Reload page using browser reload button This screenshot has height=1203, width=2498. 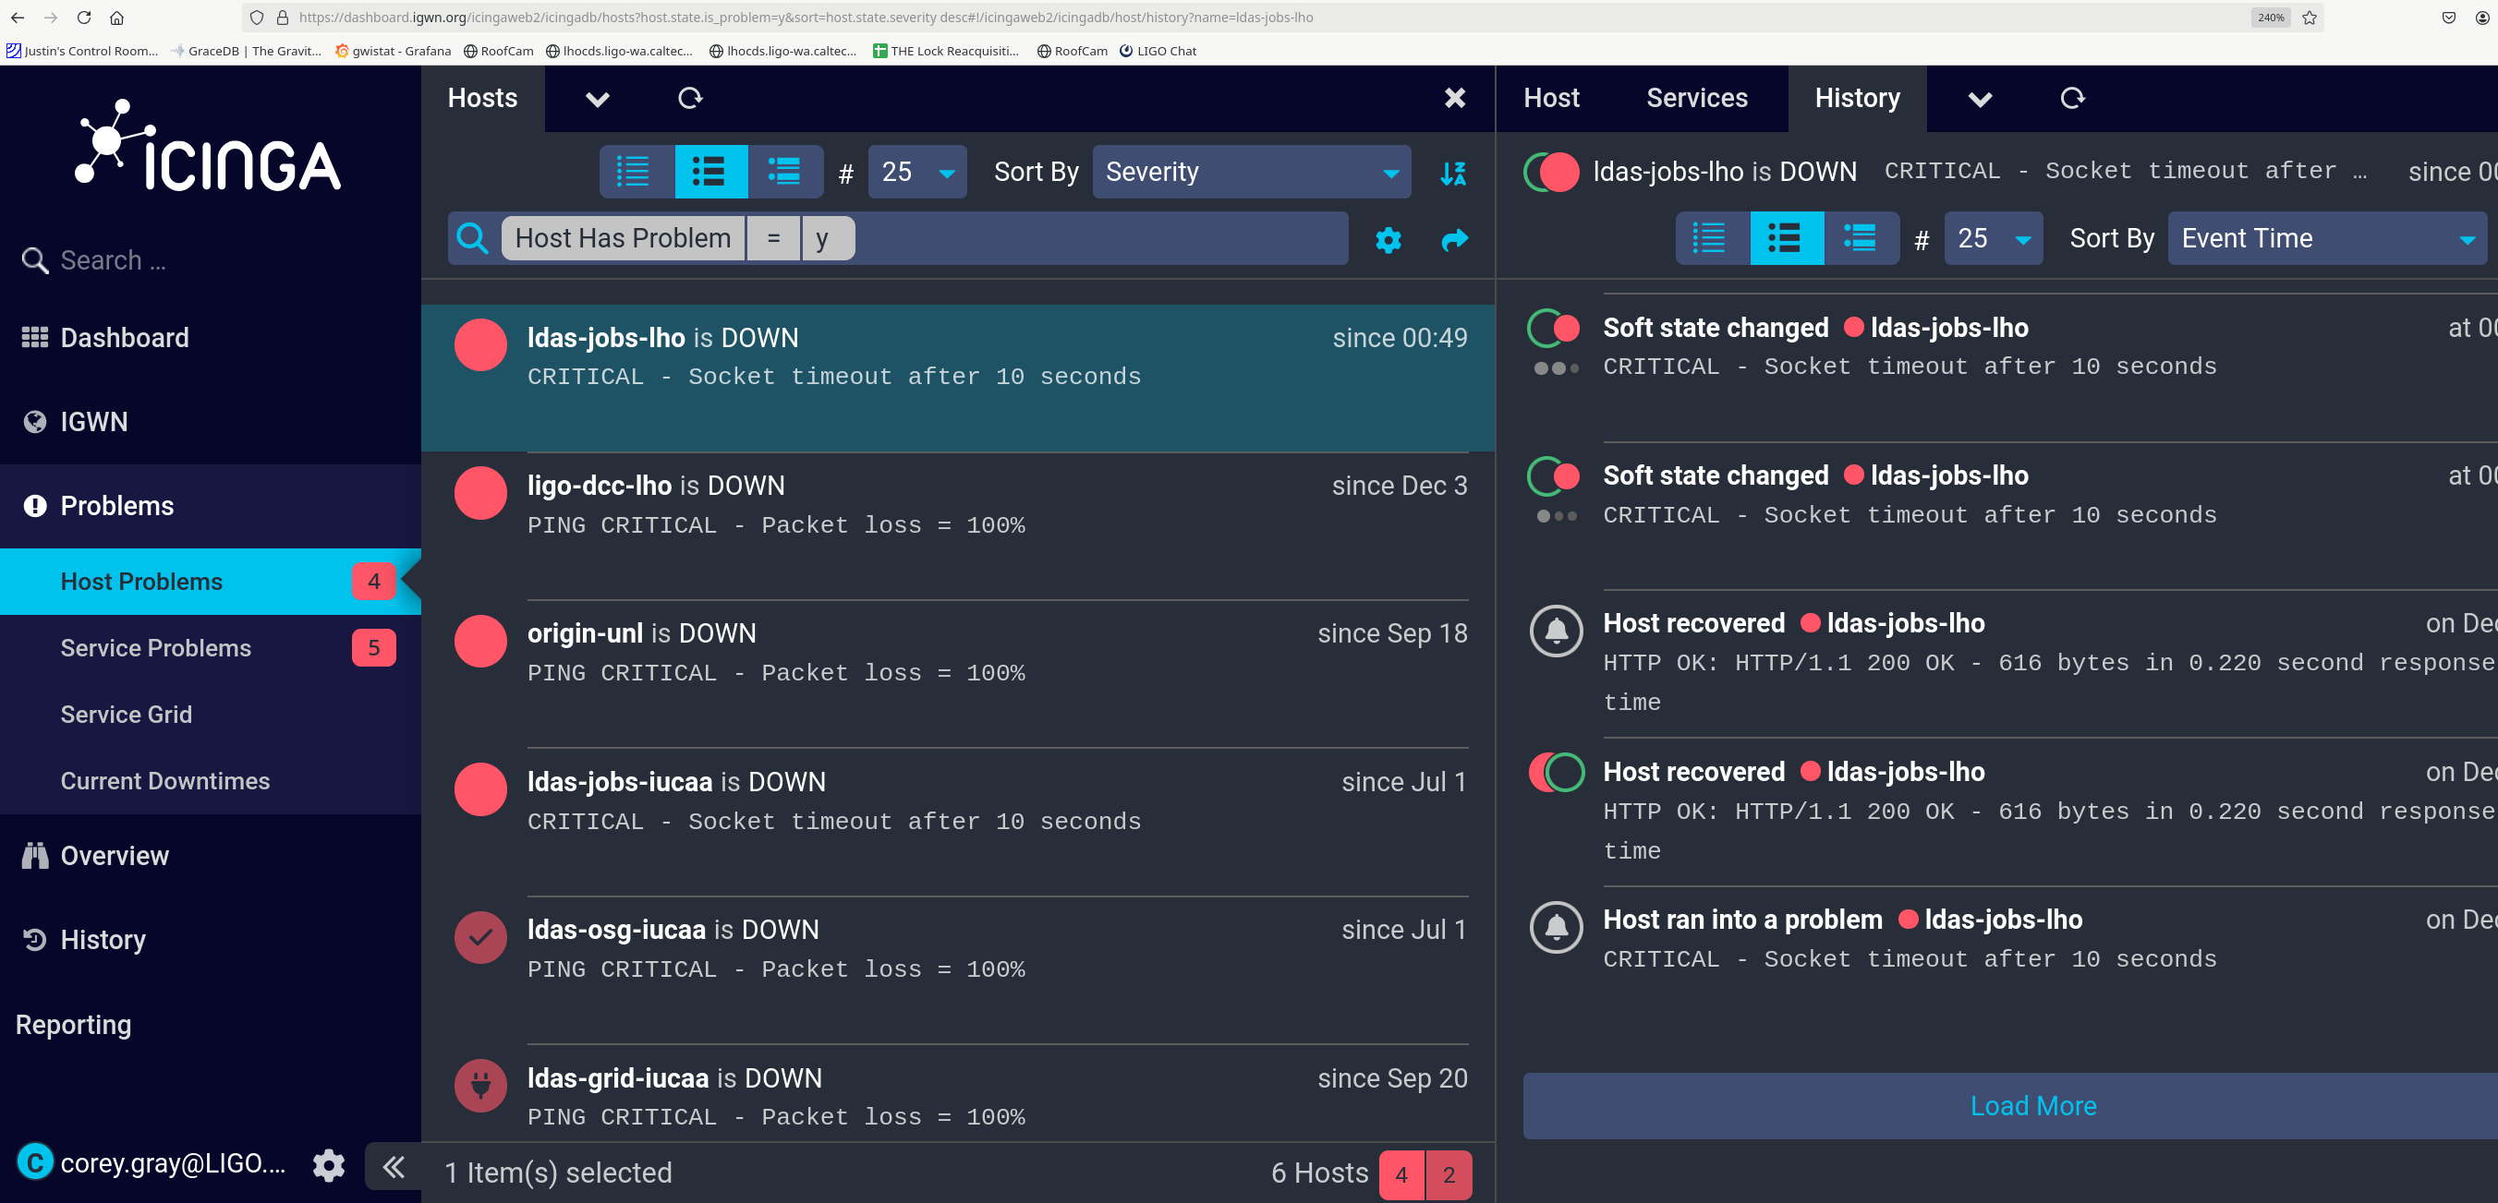click(x=84, y=18)
